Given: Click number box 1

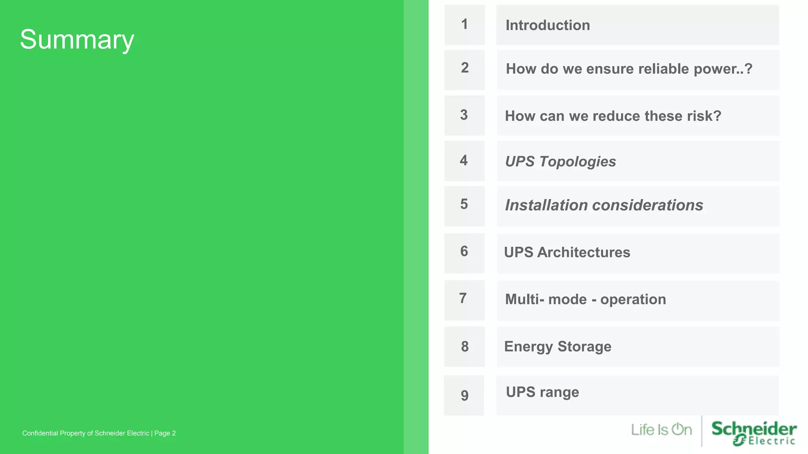Looking at the screenshot, I should [x=464, y=25].
